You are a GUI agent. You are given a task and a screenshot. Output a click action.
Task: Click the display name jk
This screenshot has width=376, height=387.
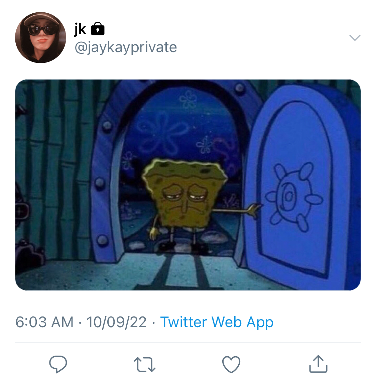coord(80,29)
